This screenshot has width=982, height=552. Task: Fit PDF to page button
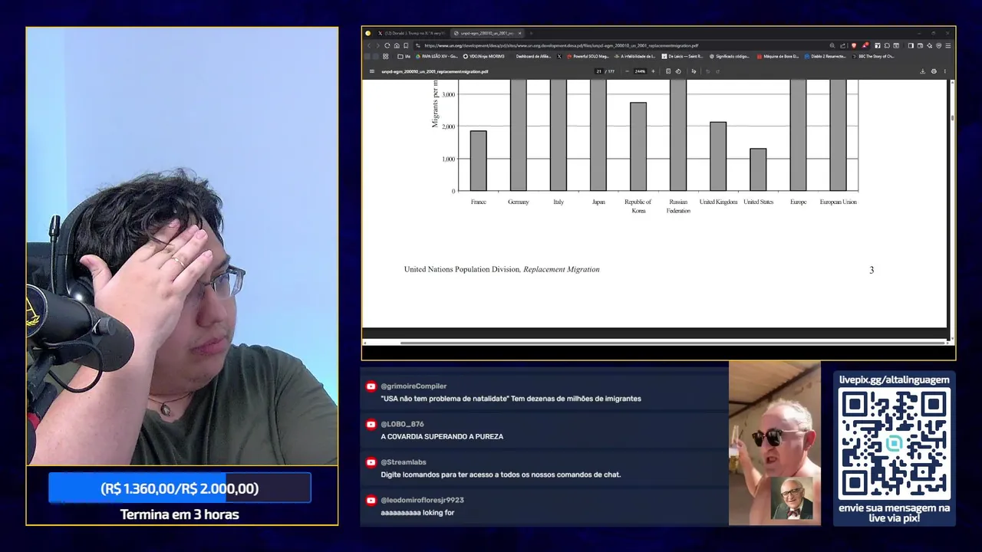click(668, 71)
